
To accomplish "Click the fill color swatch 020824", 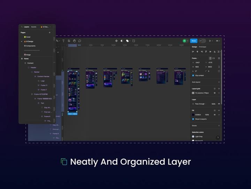I will point(193,114).
